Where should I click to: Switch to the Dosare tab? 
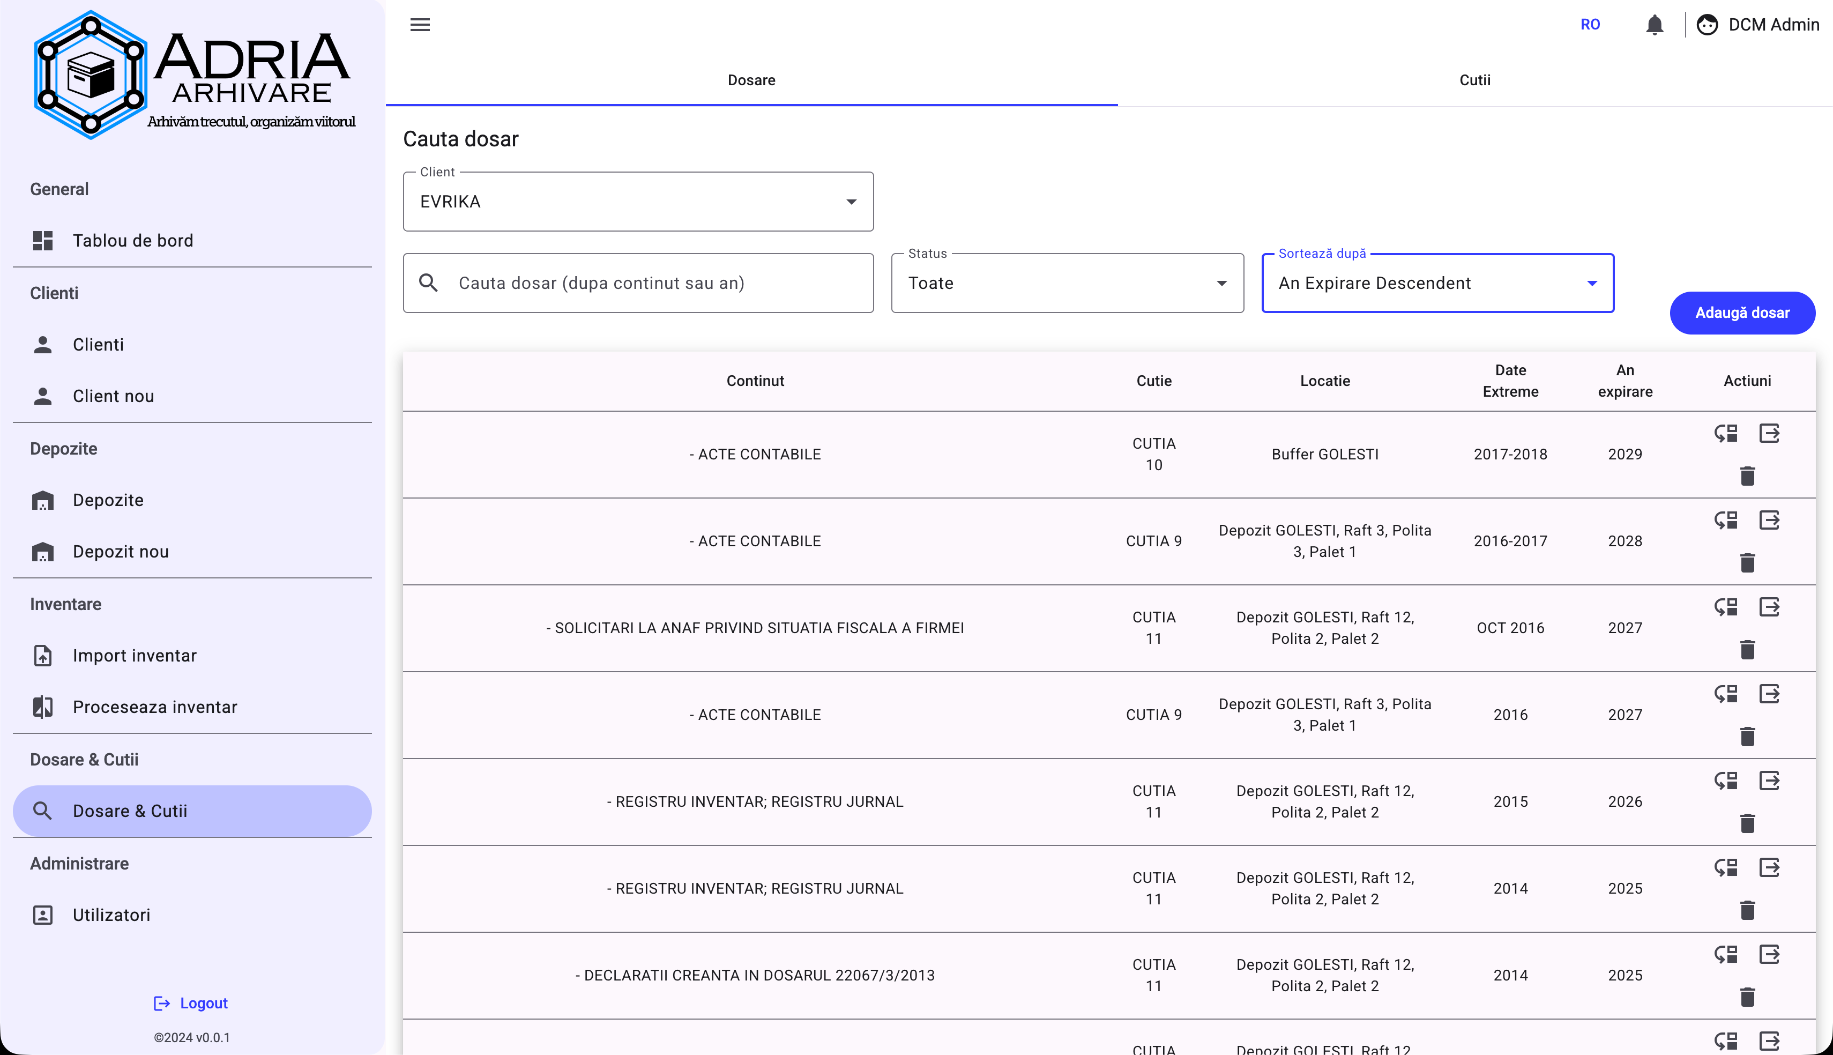click(752, 80)
